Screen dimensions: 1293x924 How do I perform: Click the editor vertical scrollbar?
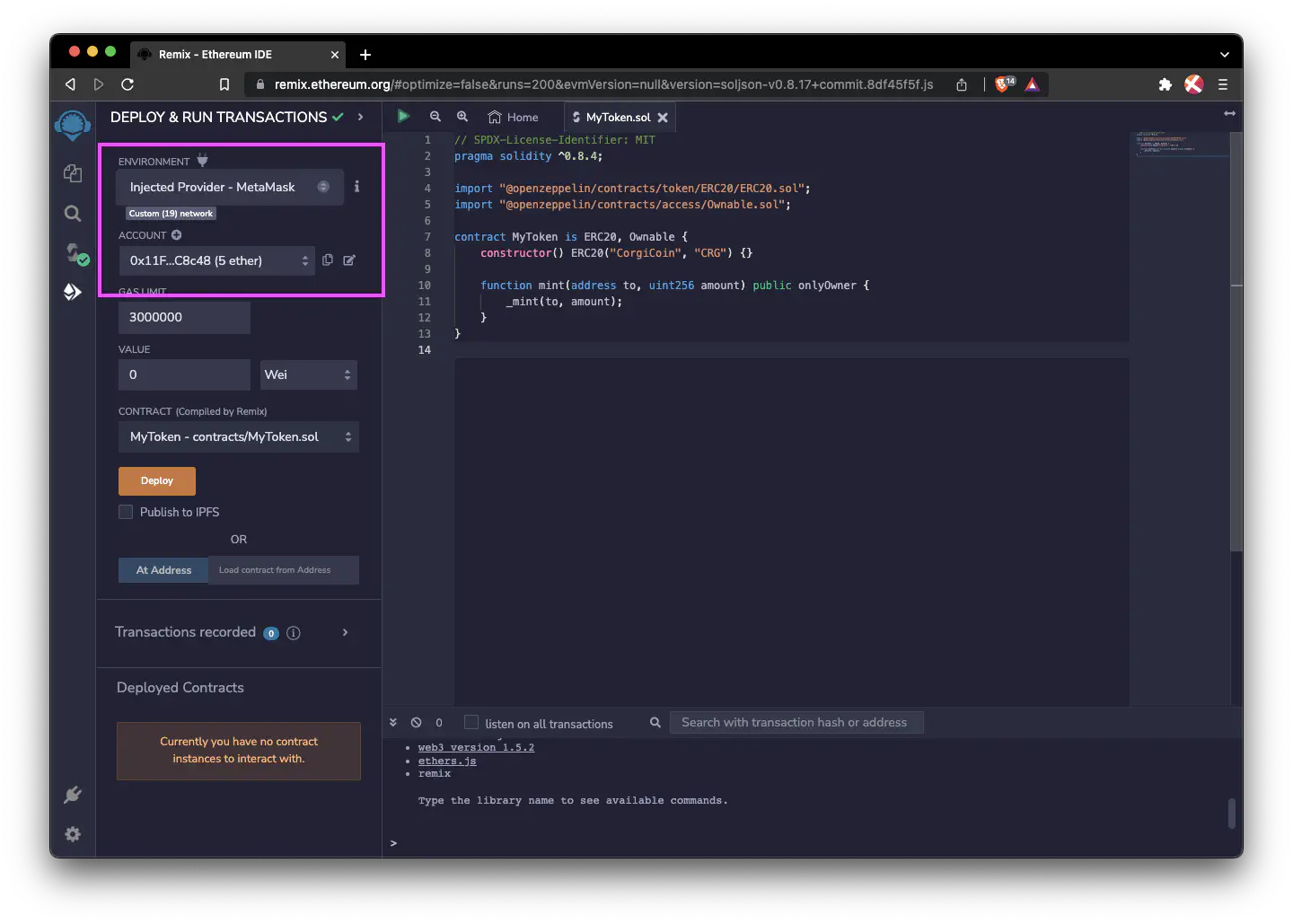click(x=1236, y=341)
